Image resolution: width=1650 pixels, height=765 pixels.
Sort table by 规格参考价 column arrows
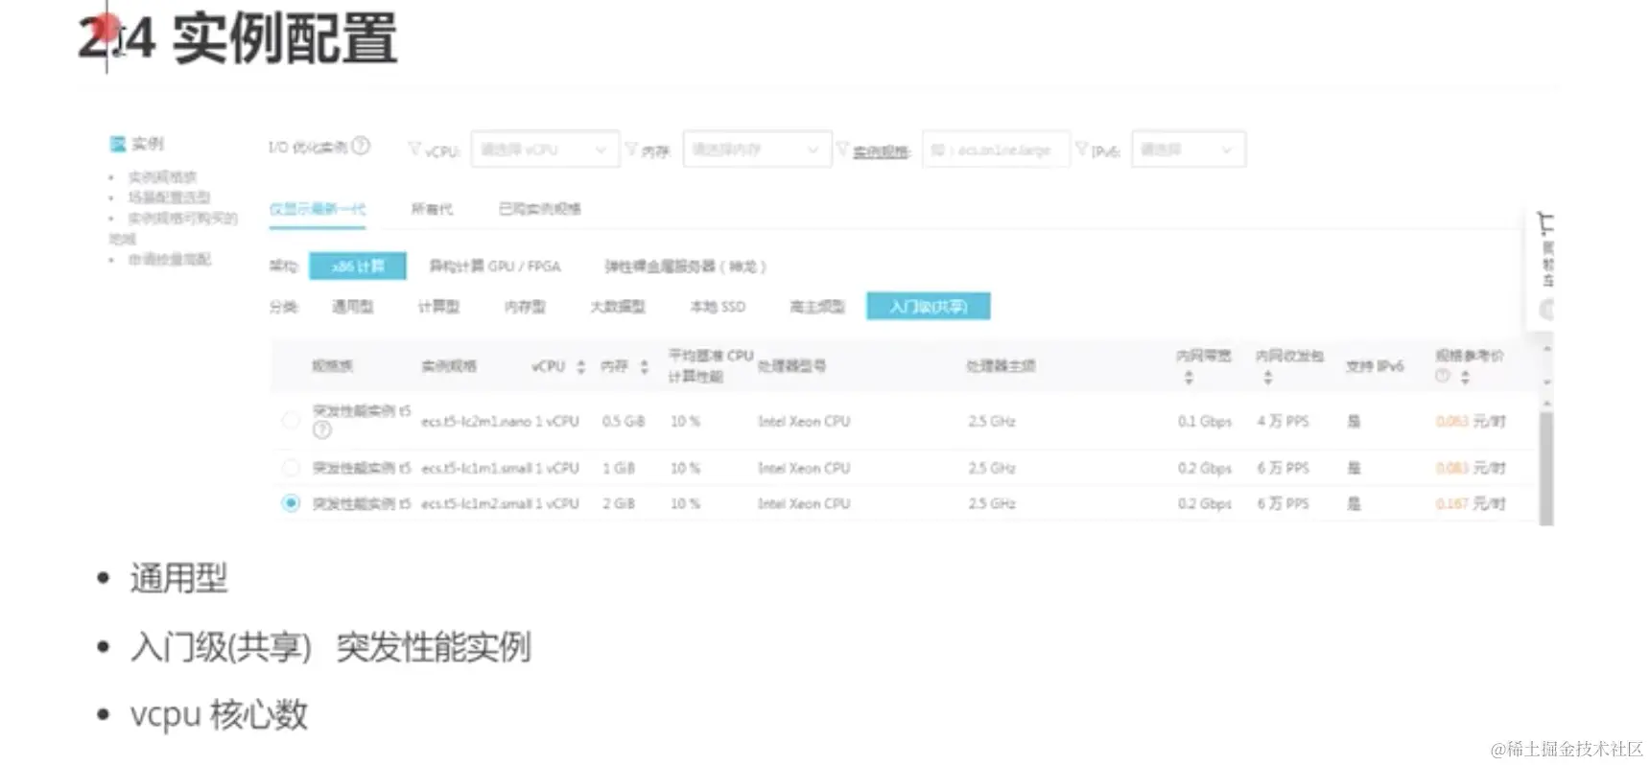tap(1465, 378)
